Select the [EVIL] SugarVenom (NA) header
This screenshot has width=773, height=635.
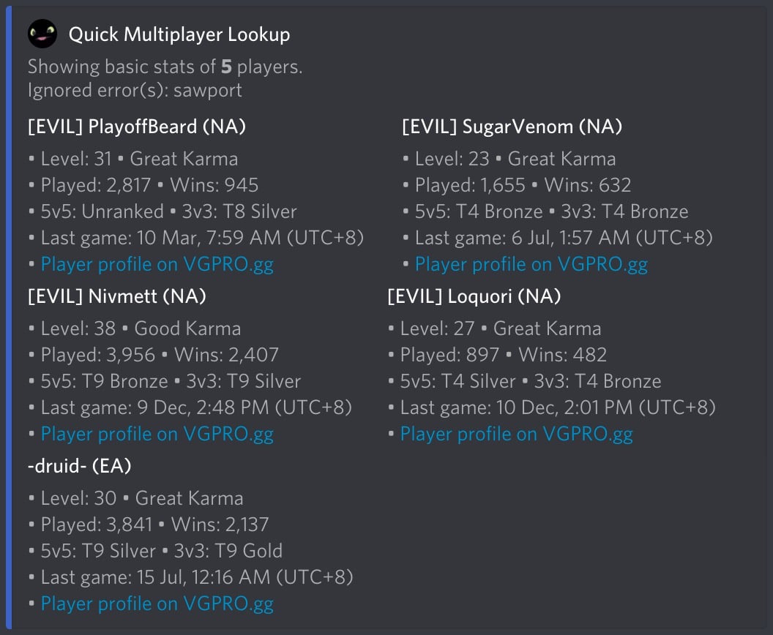[510, 126]
